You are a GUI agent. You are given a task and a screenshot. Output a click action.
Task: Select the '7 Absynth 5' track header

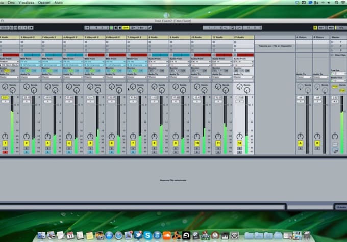point(137,37)
